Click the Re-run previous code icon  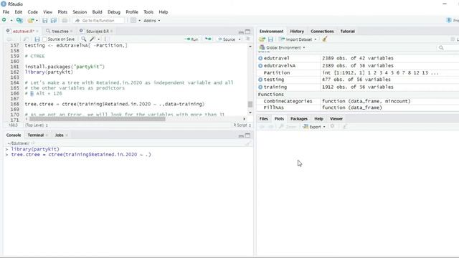pyautogui.click(x=208, y=39)
